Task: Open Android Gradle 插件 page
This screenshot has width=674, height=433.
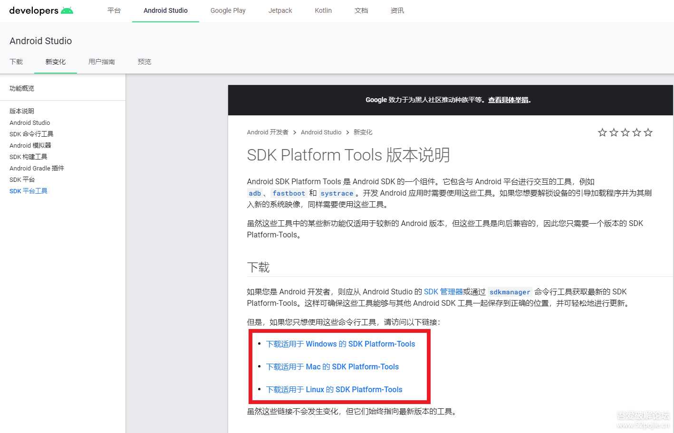Action: (37, 168)
